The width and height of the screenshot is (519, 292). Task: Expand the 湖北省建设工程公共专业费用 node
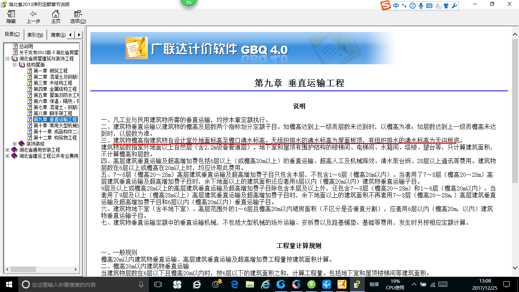click(x=8, y=156)
